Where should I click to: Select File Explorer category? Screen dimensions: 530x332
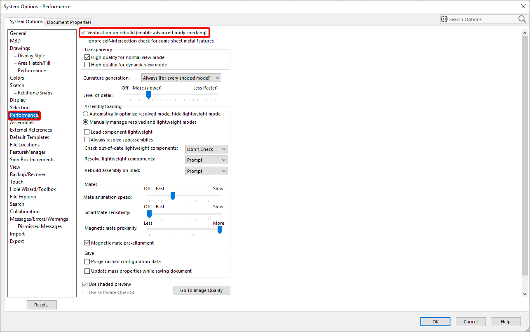click(23, 197)
